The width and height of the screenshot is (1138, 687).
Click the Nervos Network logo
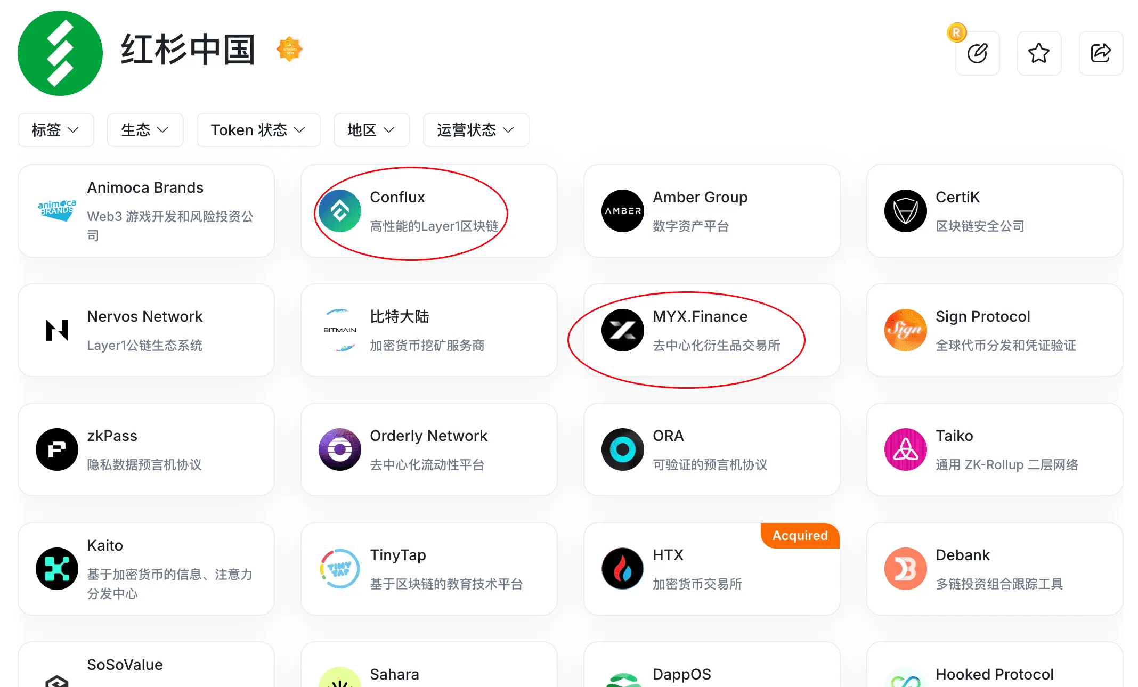(x=57, y=330)
